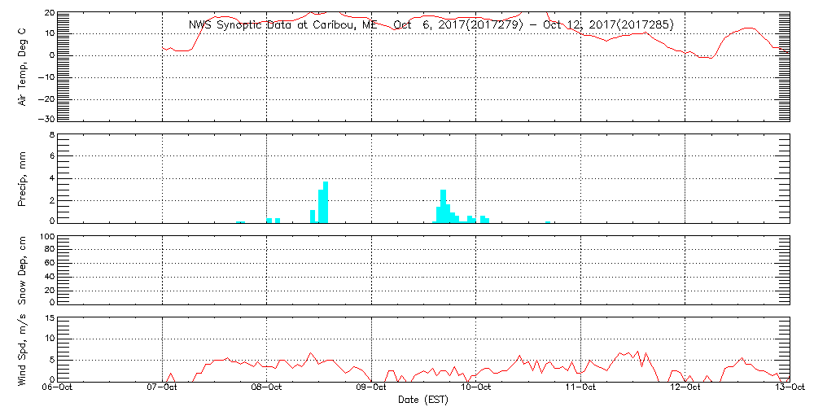Select the 13-Oct date tick label
The image size is (814, 407).
[789, 389]
